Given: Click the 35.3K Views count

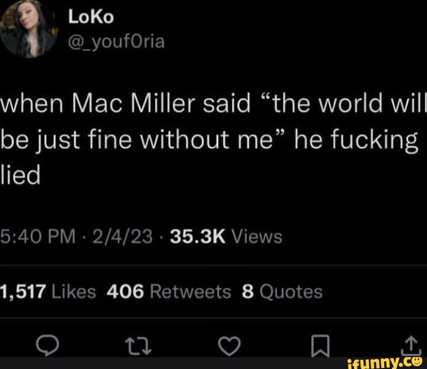Looking at the screenshot, I should click(x=226, y=236).
